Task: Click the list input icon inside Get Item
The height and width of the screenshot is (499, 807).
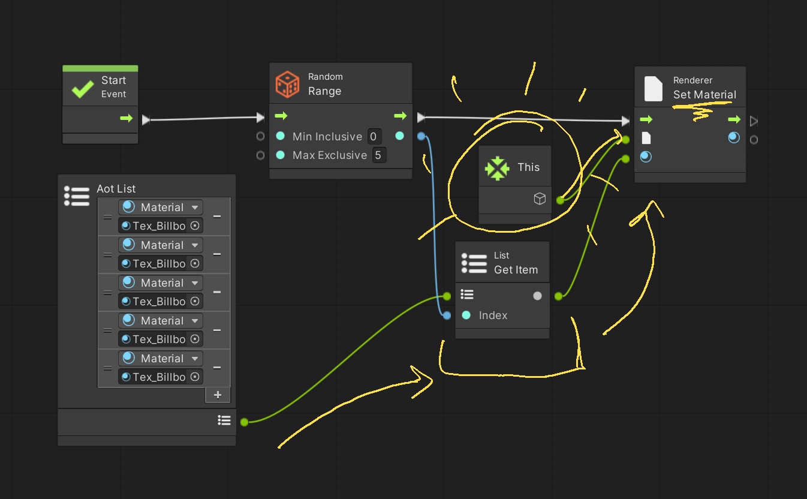Action: tap(467, 294)
